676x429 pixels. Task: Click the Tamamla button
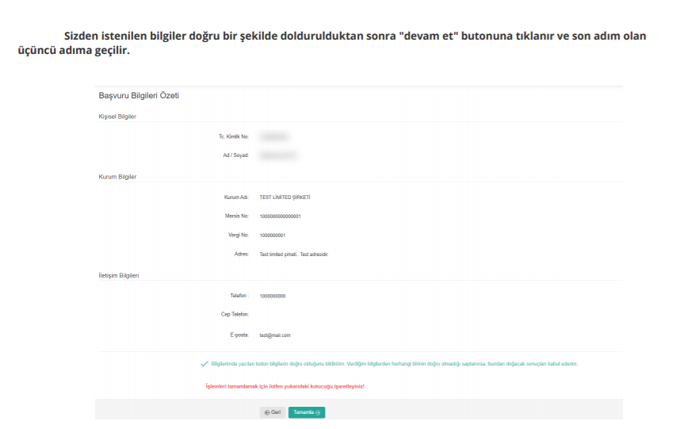306,412
